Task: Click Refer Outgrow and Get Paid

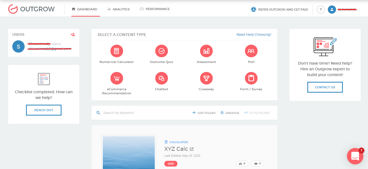Action: click(283, 10)
